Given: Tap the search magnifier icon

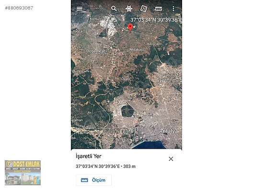Looking at the screenshot, I should click(114, 9).
